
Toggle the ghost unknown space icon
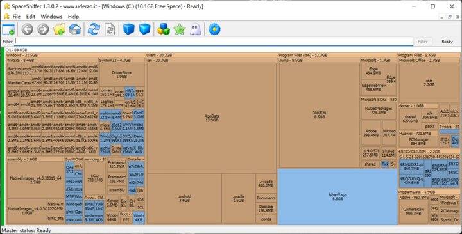pos(195,29)
